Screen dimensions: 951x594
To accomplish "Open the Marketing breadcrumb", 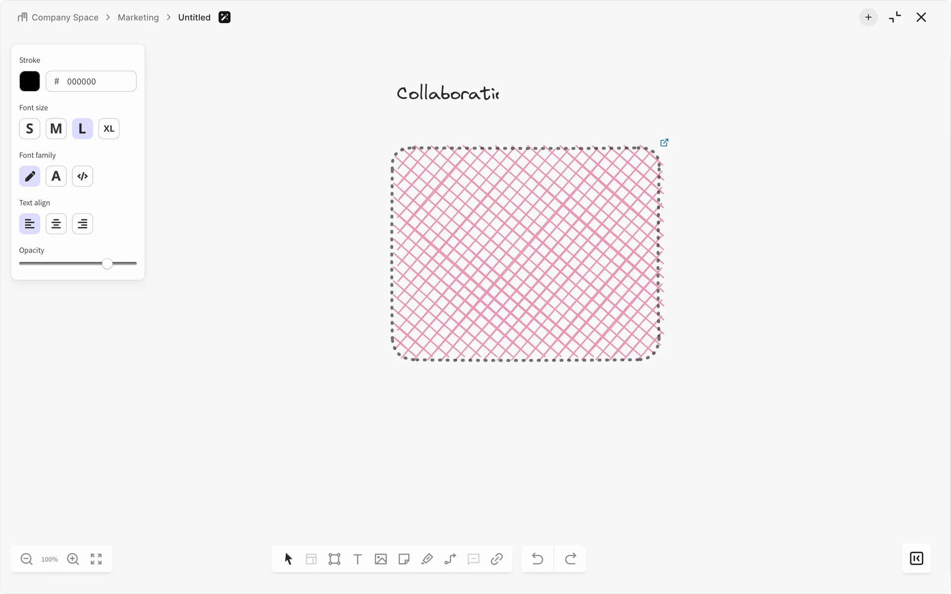I will [x=138, y=17].
